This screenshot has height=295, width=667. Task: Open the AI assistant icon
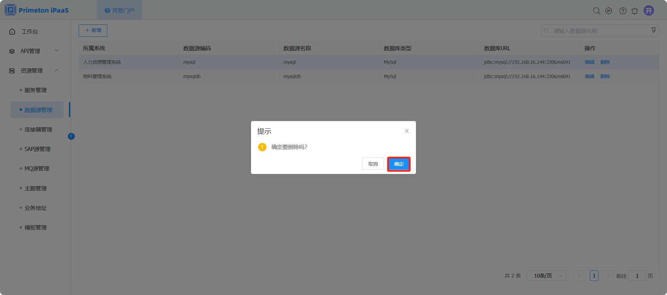[609, 11]
